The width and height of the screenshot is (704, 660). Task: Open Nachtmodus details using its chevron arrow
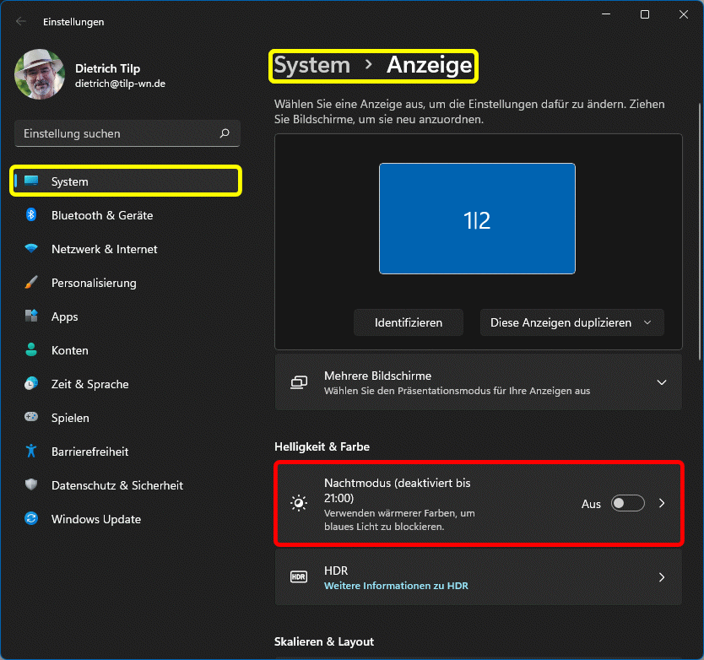click(x=662, y=503)
